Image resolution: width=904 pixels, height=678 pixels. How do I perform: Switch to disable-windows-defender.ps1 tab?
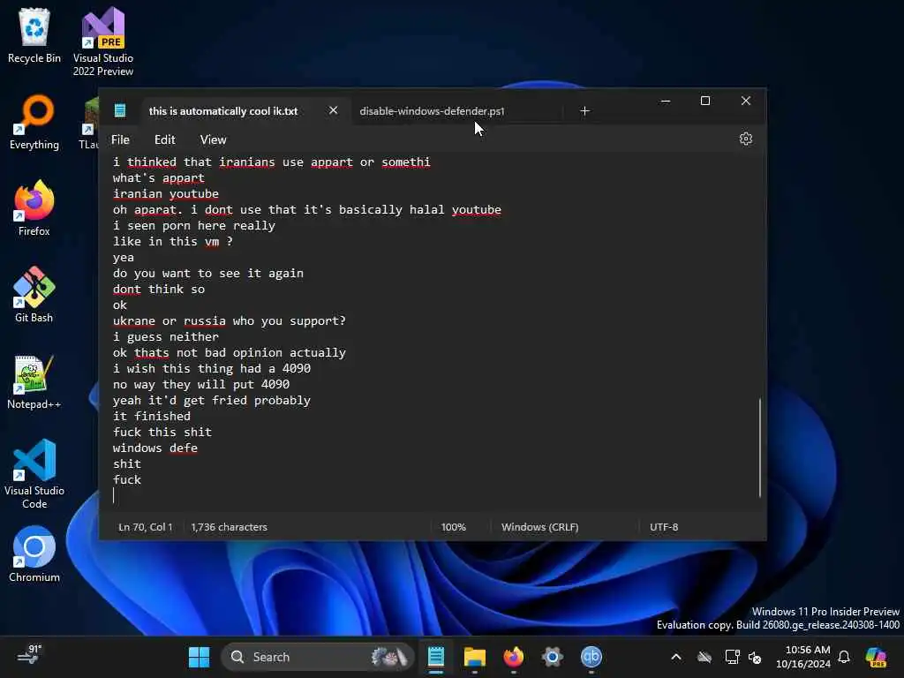point(432,111)
